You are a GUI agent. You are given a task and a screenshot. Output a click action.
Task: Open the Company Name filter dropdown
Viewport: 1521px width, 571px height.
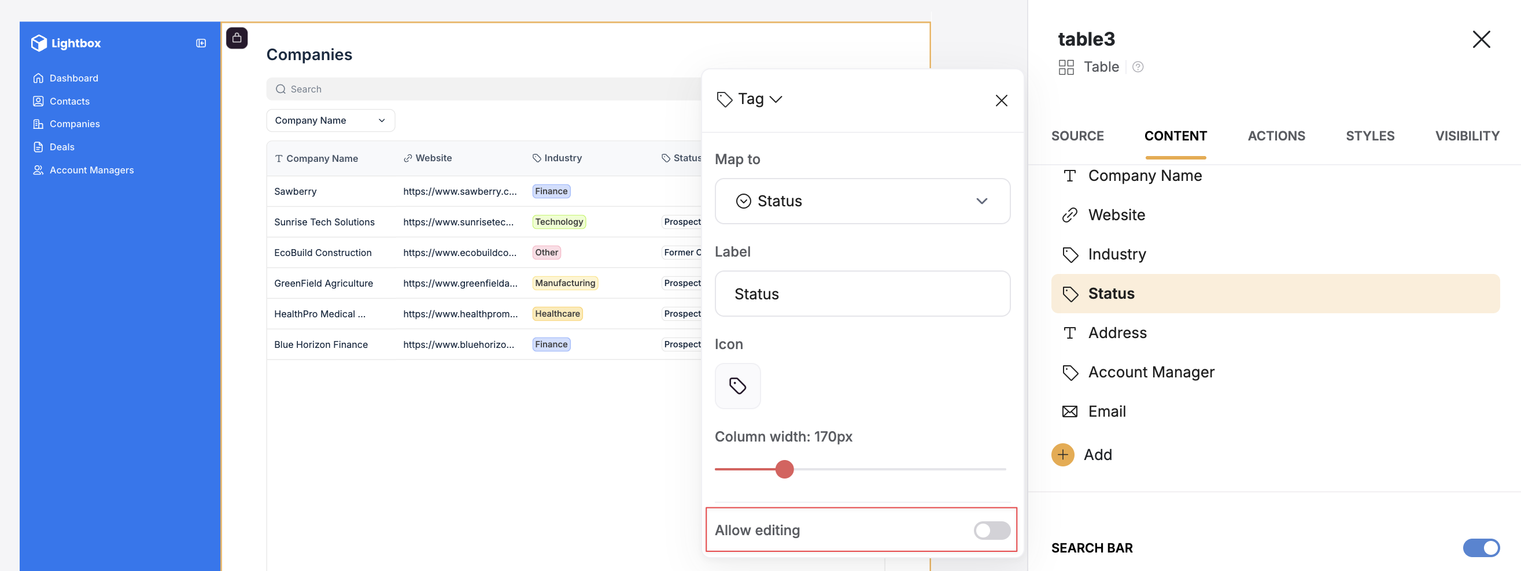pyautogui.click(x=330, y=120)
